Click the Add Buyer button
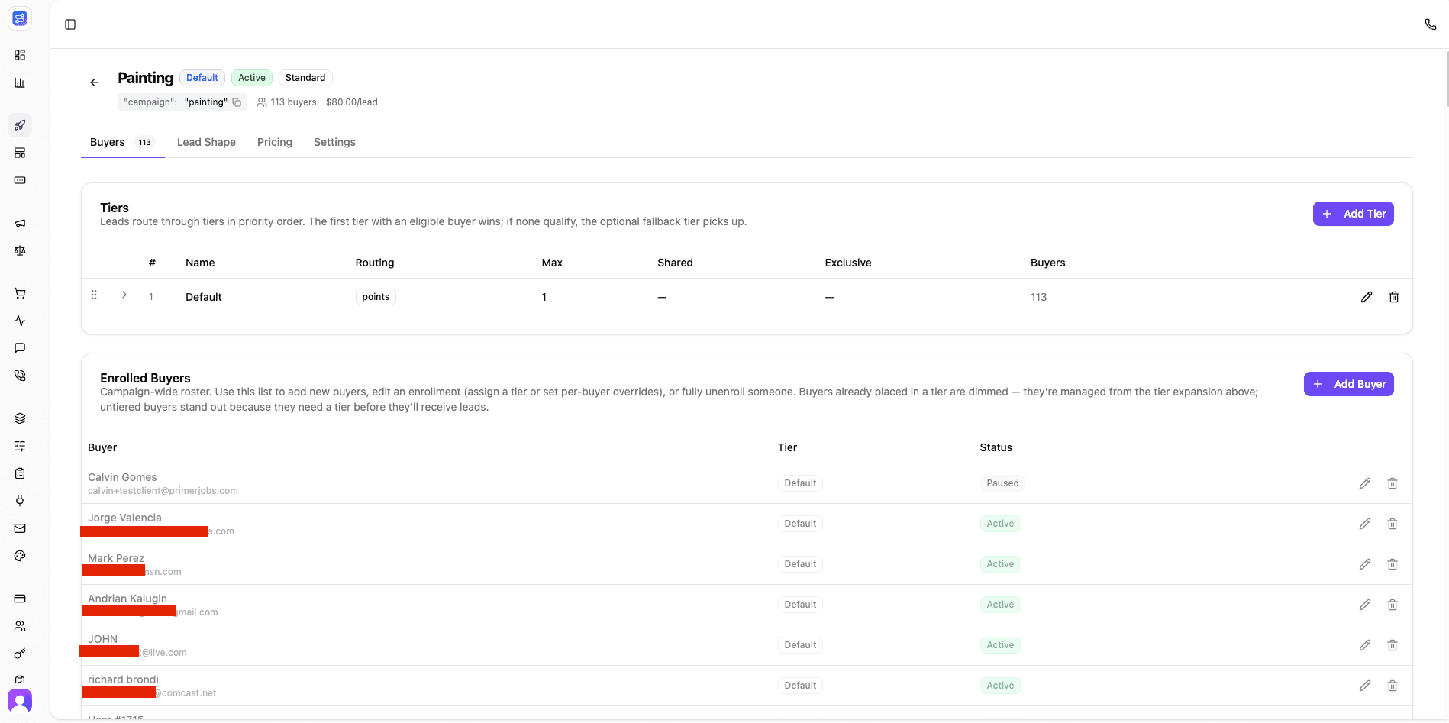The image size is (1449, 723). [x=1348, y=384]
